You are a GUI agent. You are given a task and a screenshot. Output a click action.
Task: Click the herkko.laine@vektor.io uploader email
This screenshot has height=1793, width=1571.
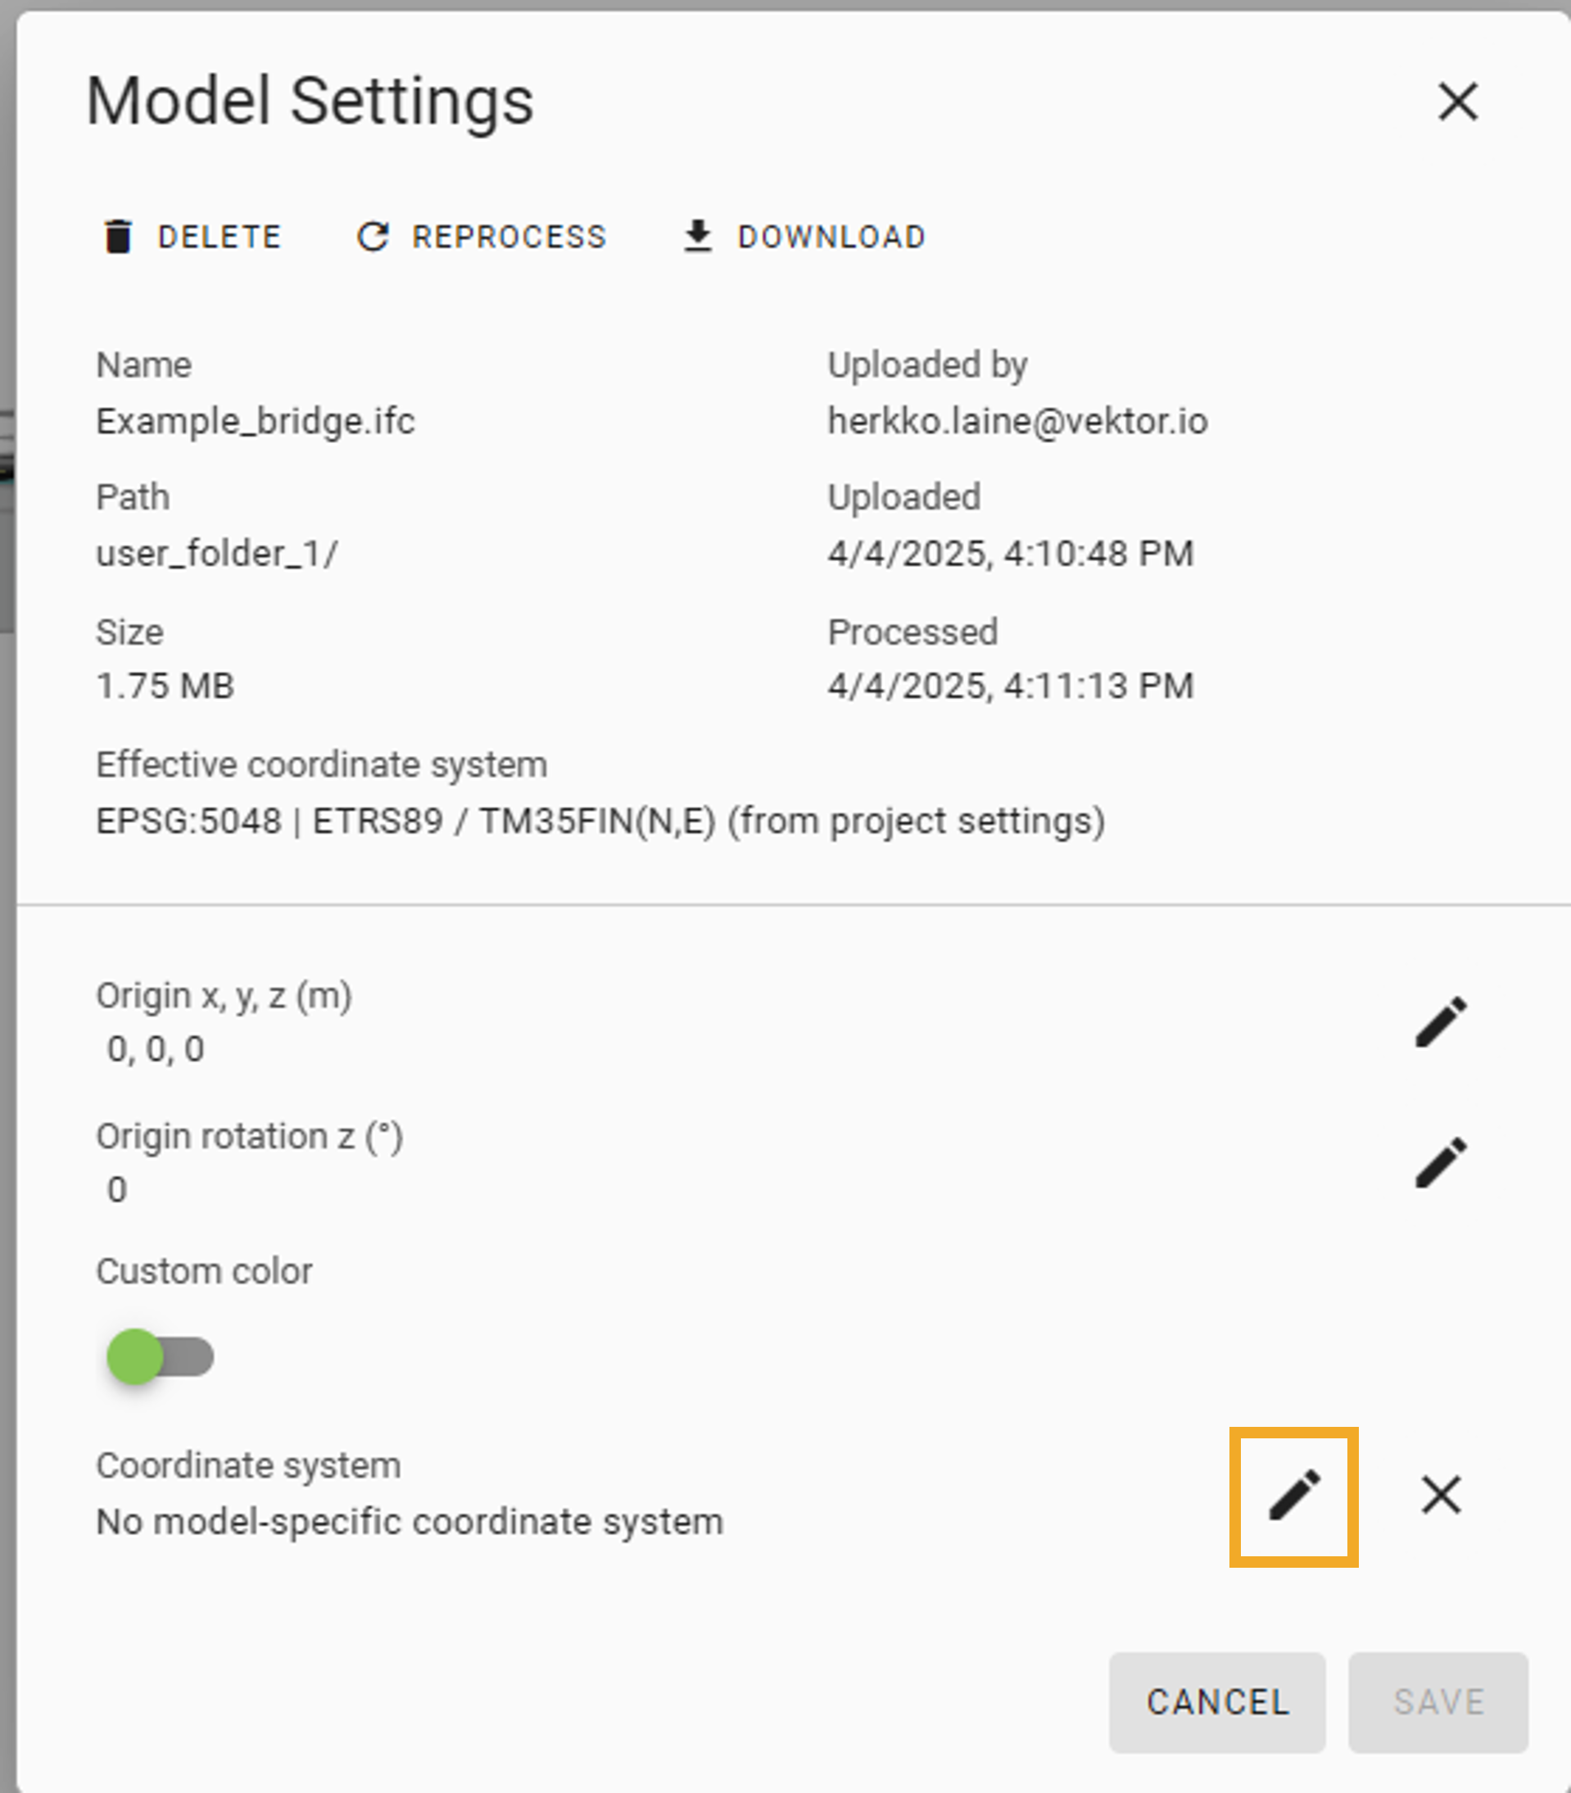(x=1017, y=422)
